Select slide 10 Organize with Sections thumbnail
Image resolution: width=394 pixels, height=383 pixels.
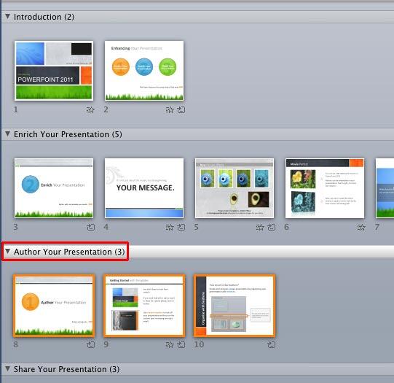click(235, 306)
